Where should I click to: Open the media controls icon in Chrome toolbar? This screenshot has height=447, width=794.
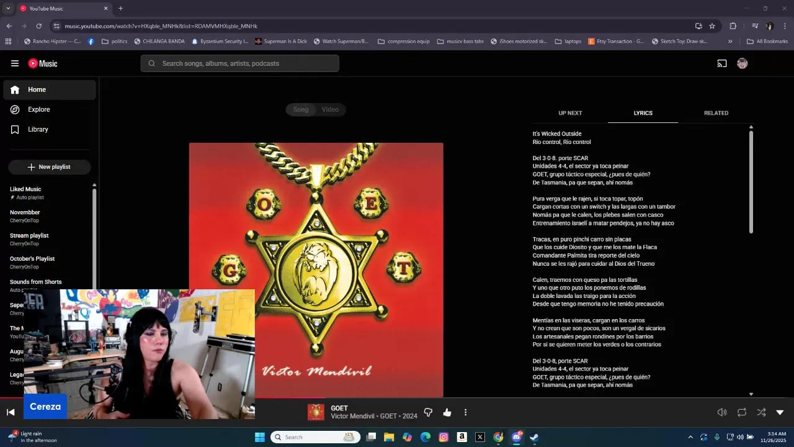755,26
